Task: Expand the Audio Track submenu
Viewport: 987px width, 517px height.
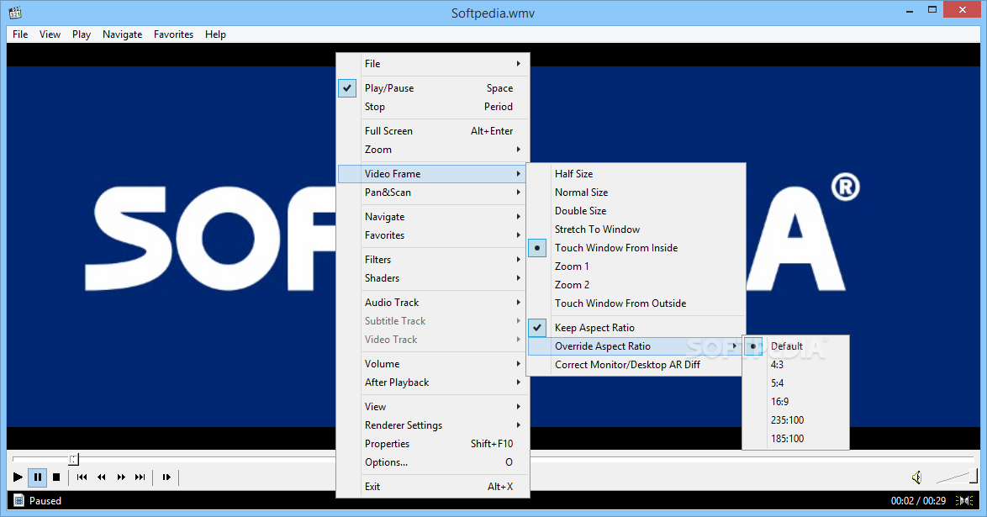Action: point(434,303)
